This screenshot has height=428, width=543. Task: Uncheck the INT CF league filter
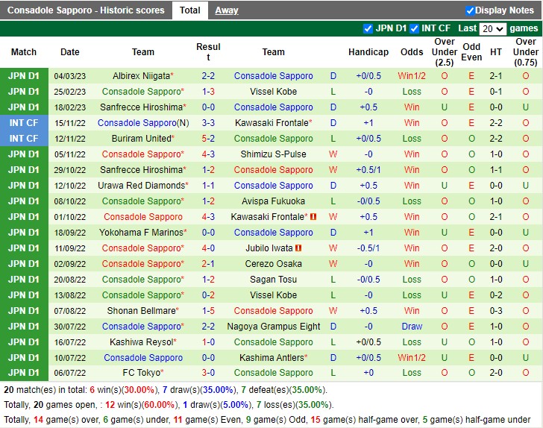[x=414, y=28]
